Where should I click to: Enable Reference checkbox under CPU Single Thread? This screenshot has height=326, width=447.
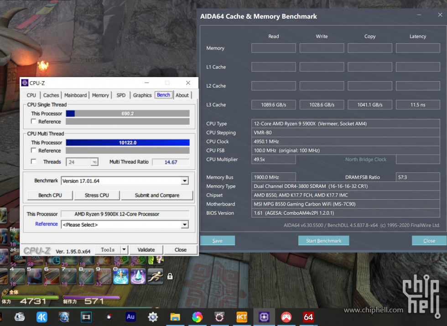(x=34, y=121)
